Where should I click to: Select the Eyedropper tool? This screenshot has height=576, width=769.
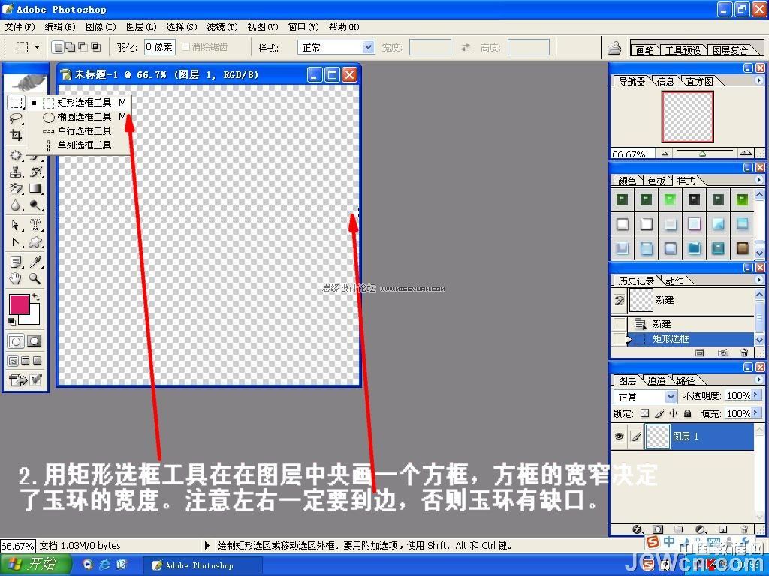point(36,262)
